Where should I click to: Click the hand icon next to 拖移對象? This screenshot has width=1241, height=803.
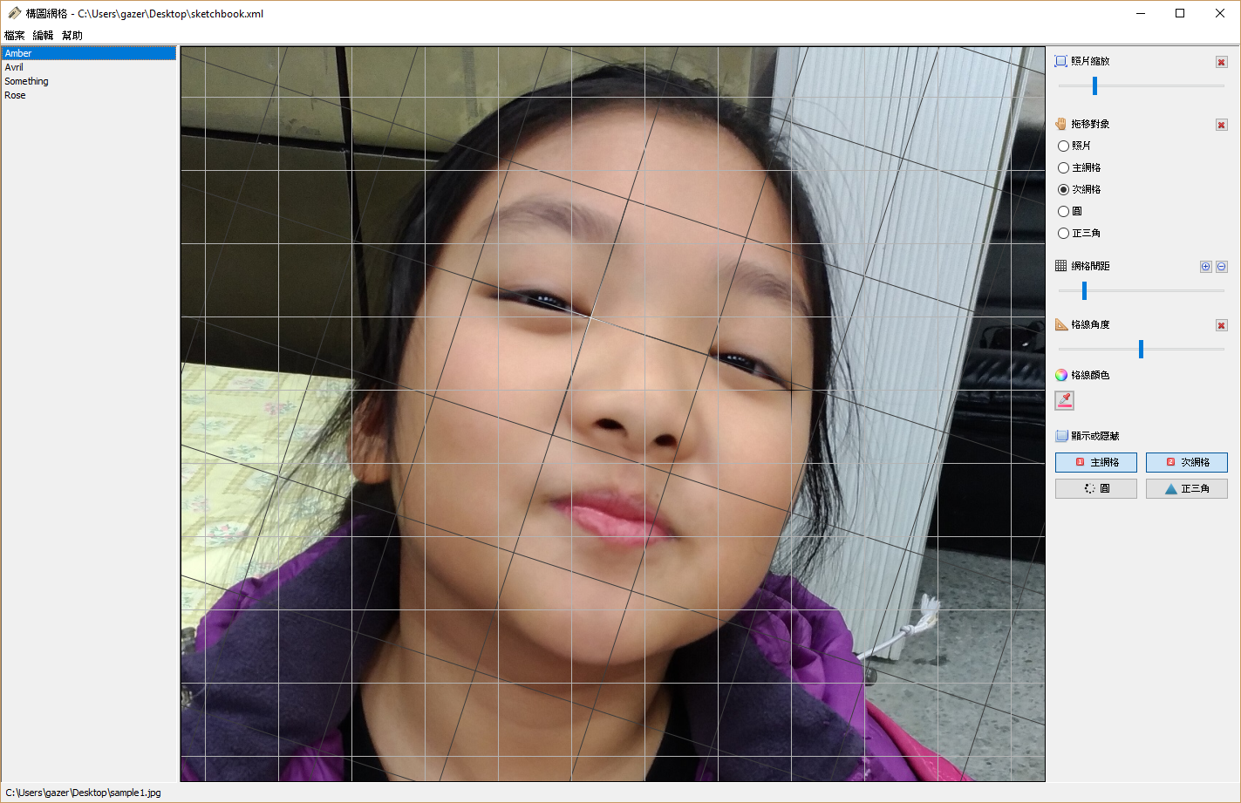coord(1061,124)
